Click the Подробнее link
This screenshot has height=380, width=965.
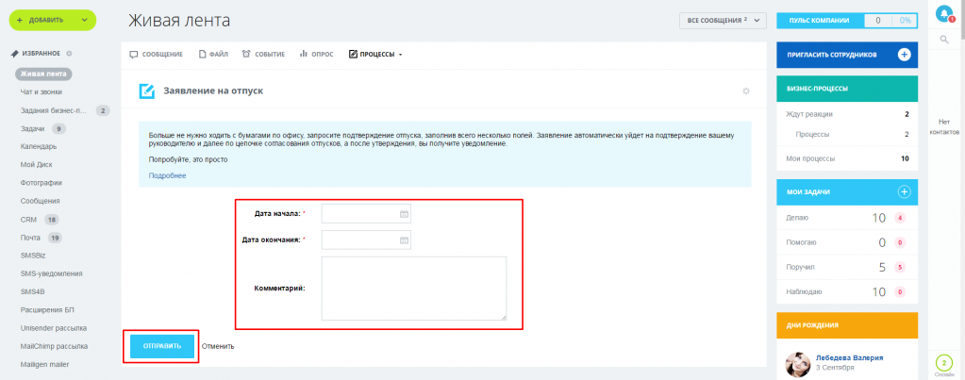(167, 175)
